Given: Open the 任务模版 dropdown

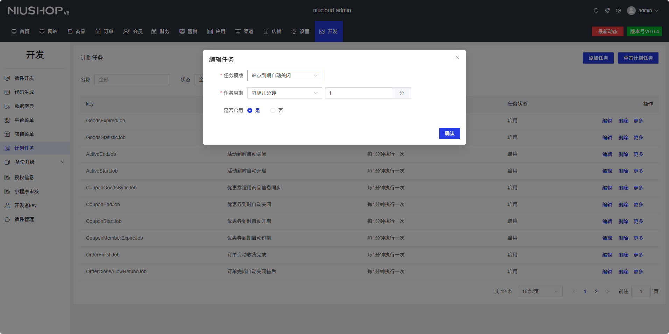Looking at the screenshot, I should click(x=284, y=75).
